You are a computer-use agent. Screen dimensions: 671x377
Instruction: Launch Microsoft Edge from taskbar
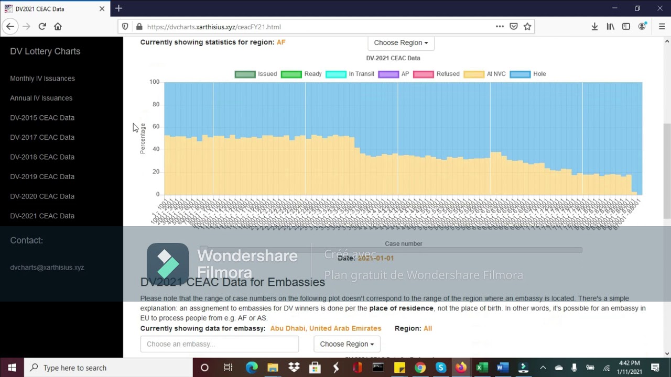pyautogui.click(x=252, y=368)
